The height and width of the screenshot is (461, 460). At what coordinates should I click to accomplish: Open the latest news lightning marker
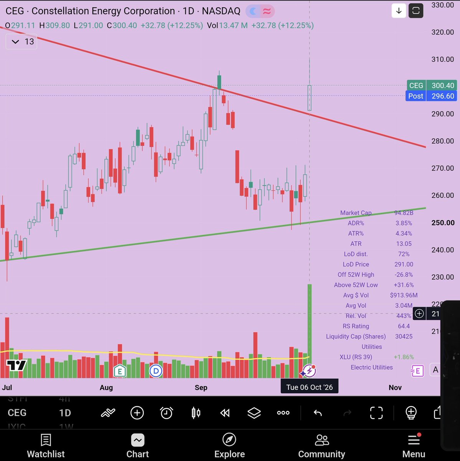(x=308, y=371)
